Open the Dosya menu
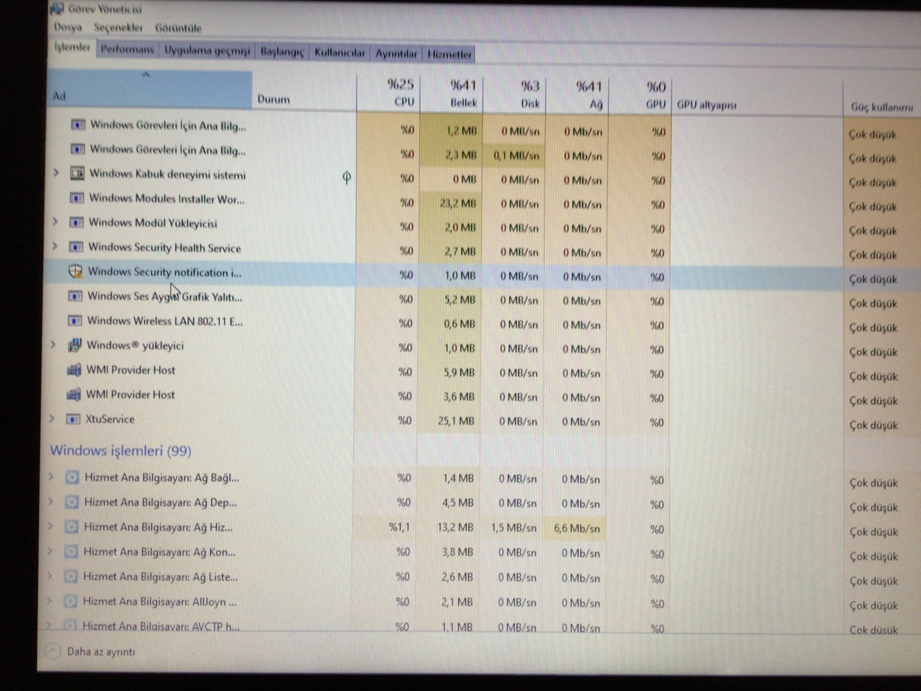 (68, 28)
